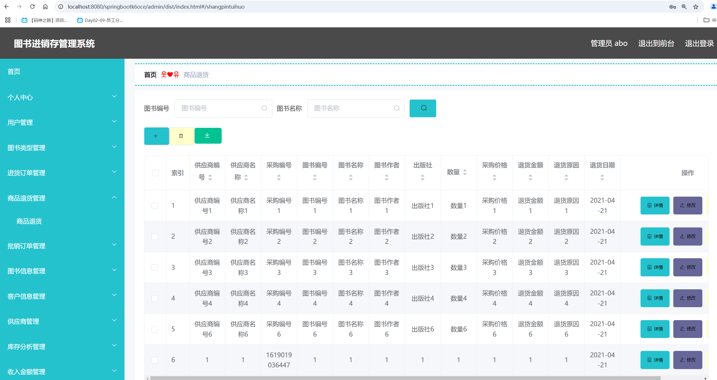
Task: Click 退出登录 in the header
Action: pyautogui.click(x=699, y=43)
